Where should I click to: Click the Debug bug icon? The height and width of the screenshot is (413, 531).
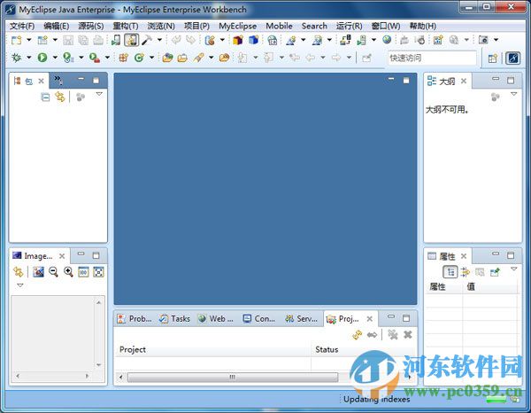16,58
